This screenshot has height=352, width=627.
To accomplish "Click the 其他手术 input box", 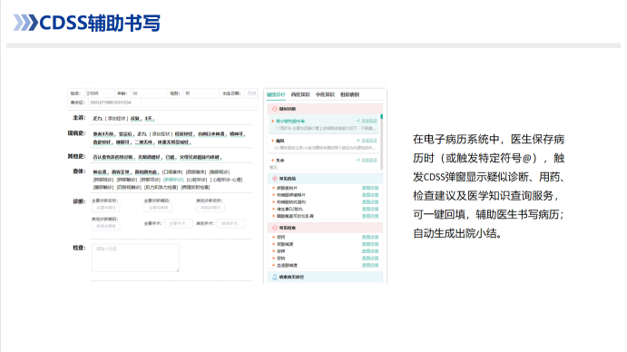I will click(230, 223).
